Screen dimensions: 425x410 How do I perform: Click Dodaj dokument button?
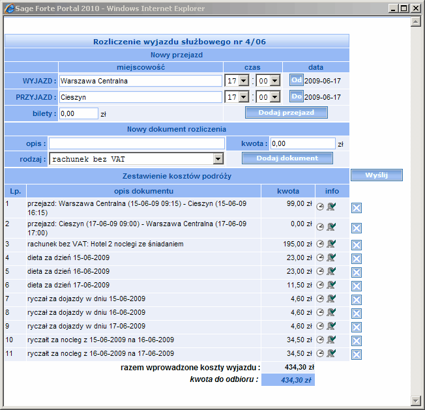[287, 158]
